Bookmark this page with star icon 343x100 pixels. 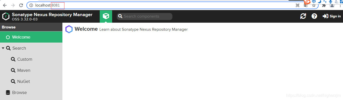314,5
